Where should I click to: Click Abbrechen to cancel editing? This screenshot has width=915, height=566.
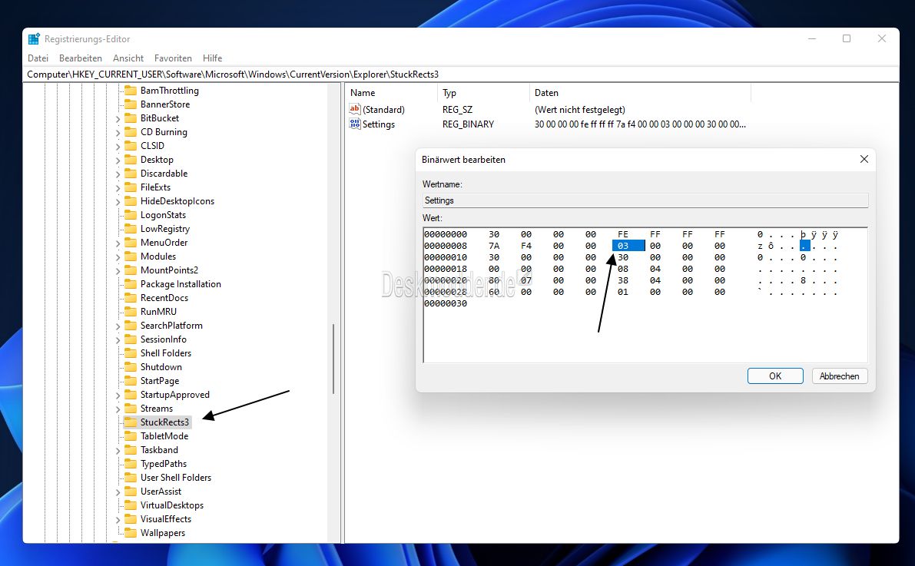tap(839, 376)
